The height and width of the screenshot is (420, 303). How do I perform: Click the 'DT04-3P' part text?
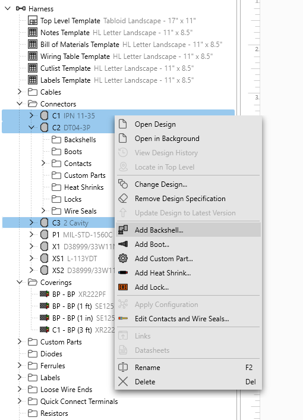[x=77, y=128]
